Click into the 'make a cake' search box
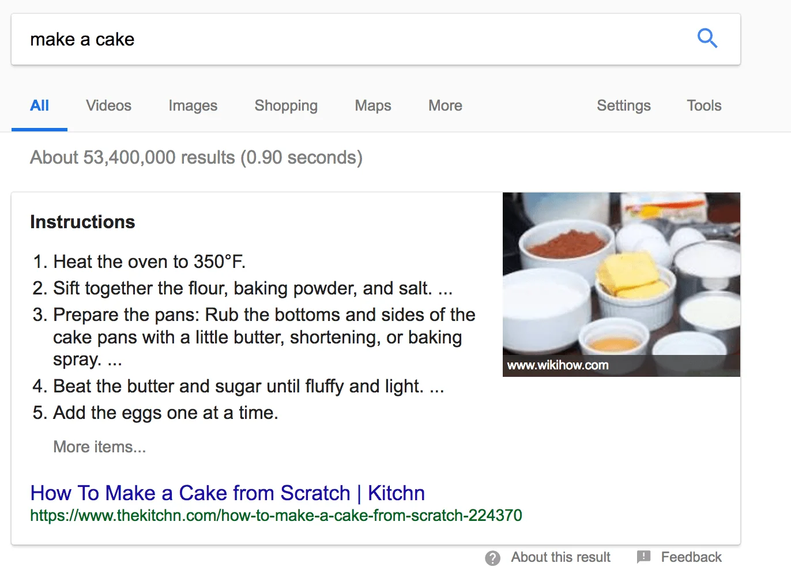 click(x=346, y=39)
